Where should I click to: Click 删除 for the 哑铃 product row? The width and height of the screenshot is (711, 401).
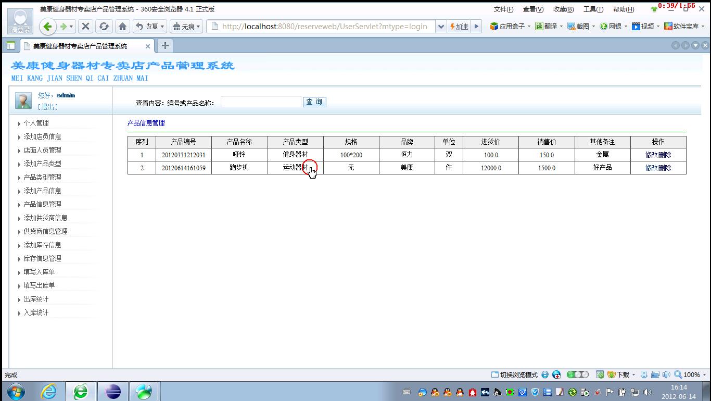(x=665, y=155)
